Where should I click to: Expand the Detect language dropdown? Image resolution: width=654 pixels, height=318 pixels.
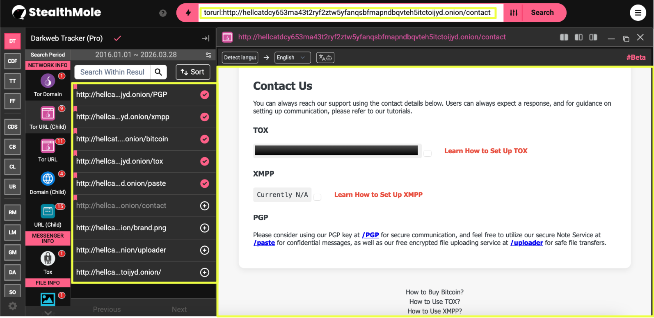[x=240, y=58]
